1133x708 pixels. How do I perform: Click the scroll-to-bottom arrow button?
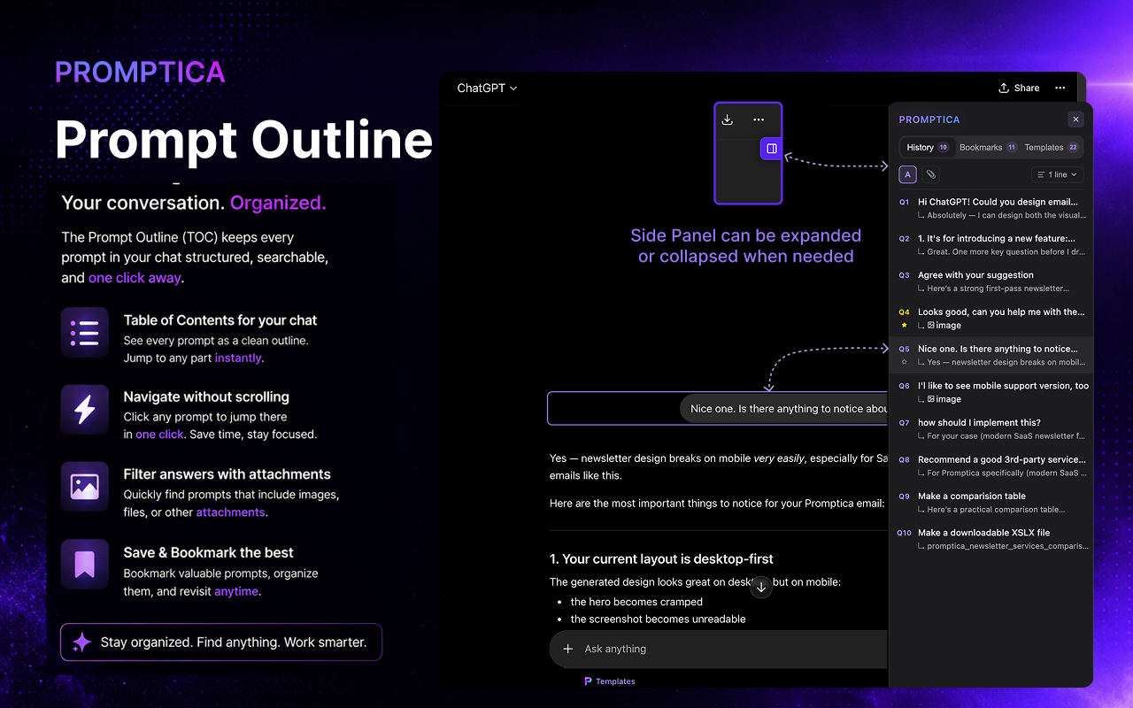[x=761, y=587]
